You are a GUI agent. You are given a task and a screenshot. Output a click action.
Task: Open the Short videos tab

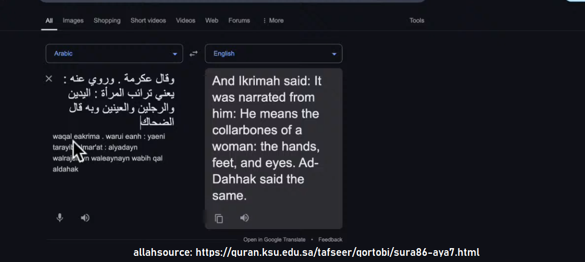point(148,21)
